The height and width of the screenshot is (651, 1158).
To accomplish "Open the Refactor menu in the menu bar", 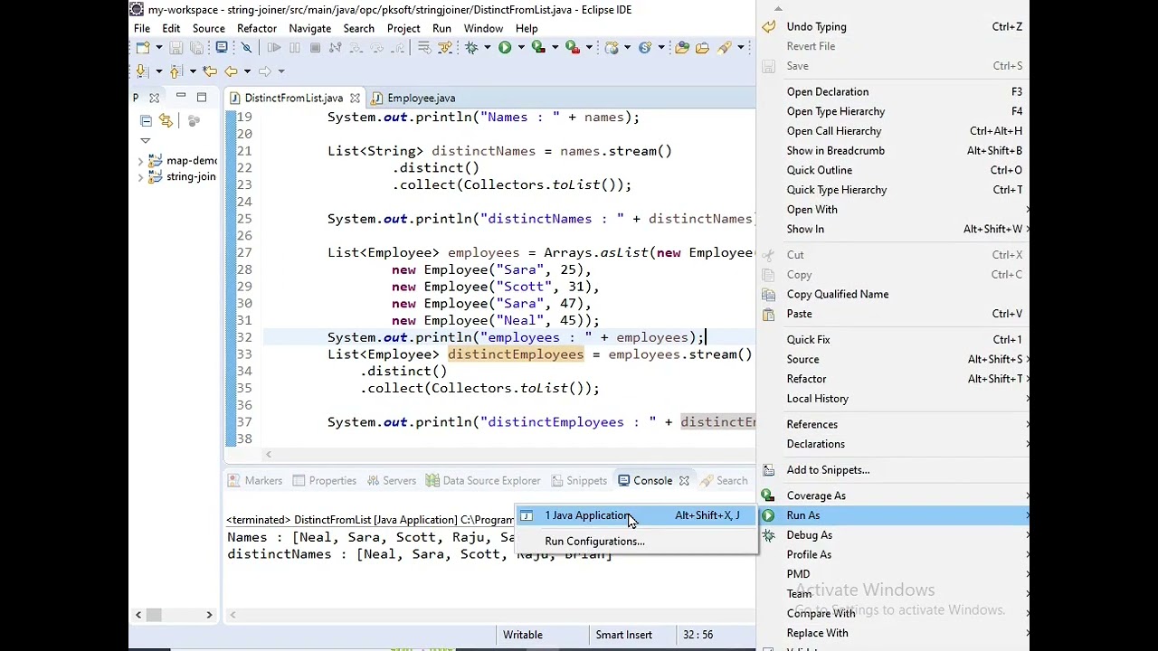I will click(x=257, y=28).
